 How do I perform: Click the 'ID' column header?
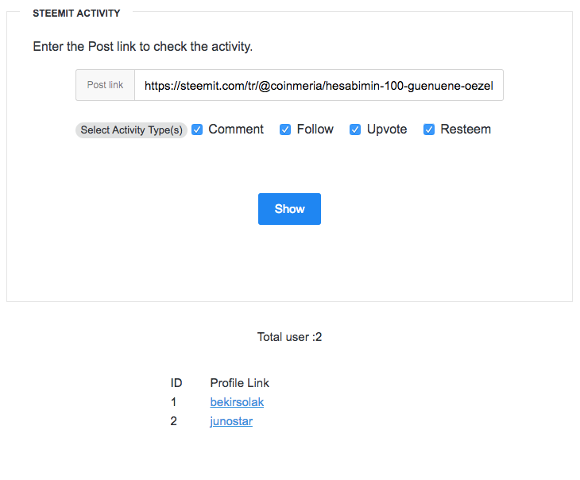[x=176, y=383]
